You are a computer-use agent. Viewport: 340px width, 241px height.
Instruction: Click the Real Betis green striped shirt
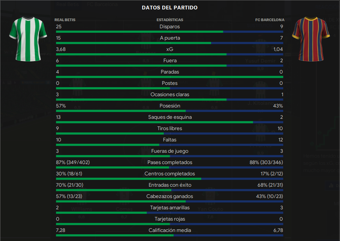click(28, 39)
